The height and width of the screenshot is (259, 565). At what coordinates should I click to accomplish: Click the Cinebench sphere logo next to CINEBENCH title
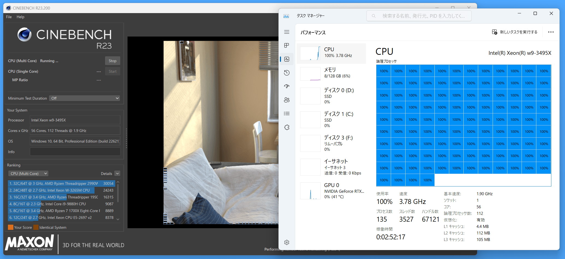pos(25,34)
